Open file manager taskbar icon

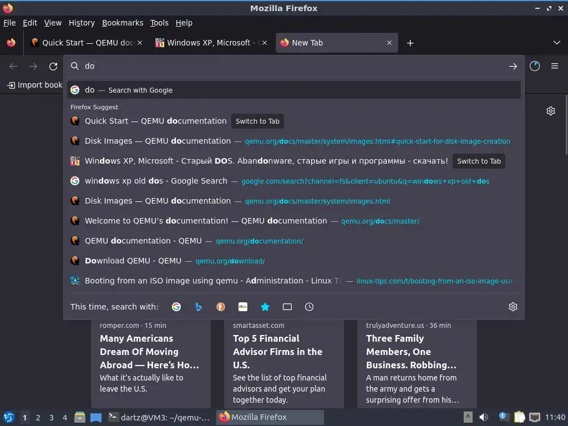click(x=80, y=417)
